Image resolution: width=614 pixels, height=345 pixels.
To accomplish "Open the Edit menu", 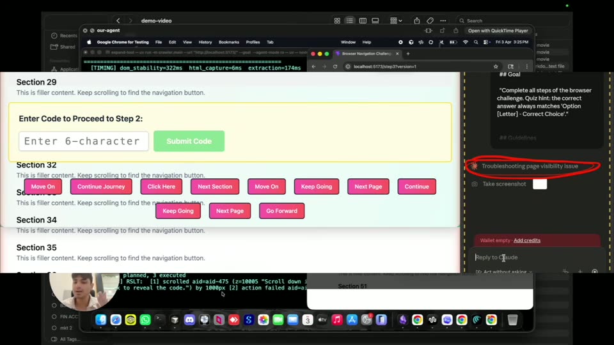I will click(172, 42).
